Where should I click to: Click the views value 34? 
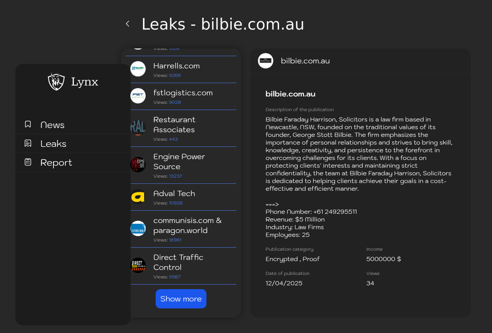coord(370,283)
